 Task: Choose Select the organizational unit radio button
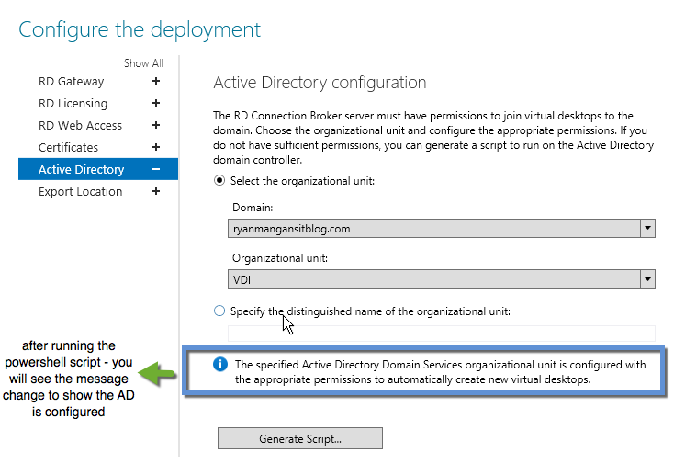tap(219, 180)
